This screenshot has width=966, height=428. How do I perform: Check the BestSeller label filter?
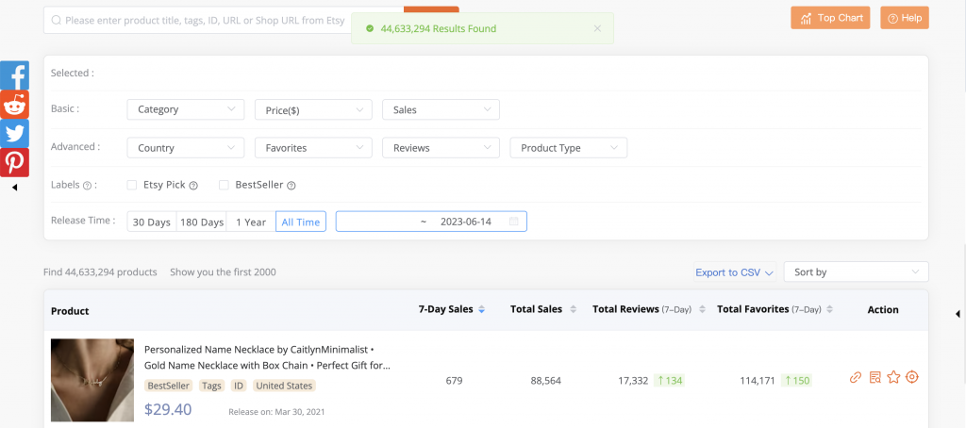point(225,186)
